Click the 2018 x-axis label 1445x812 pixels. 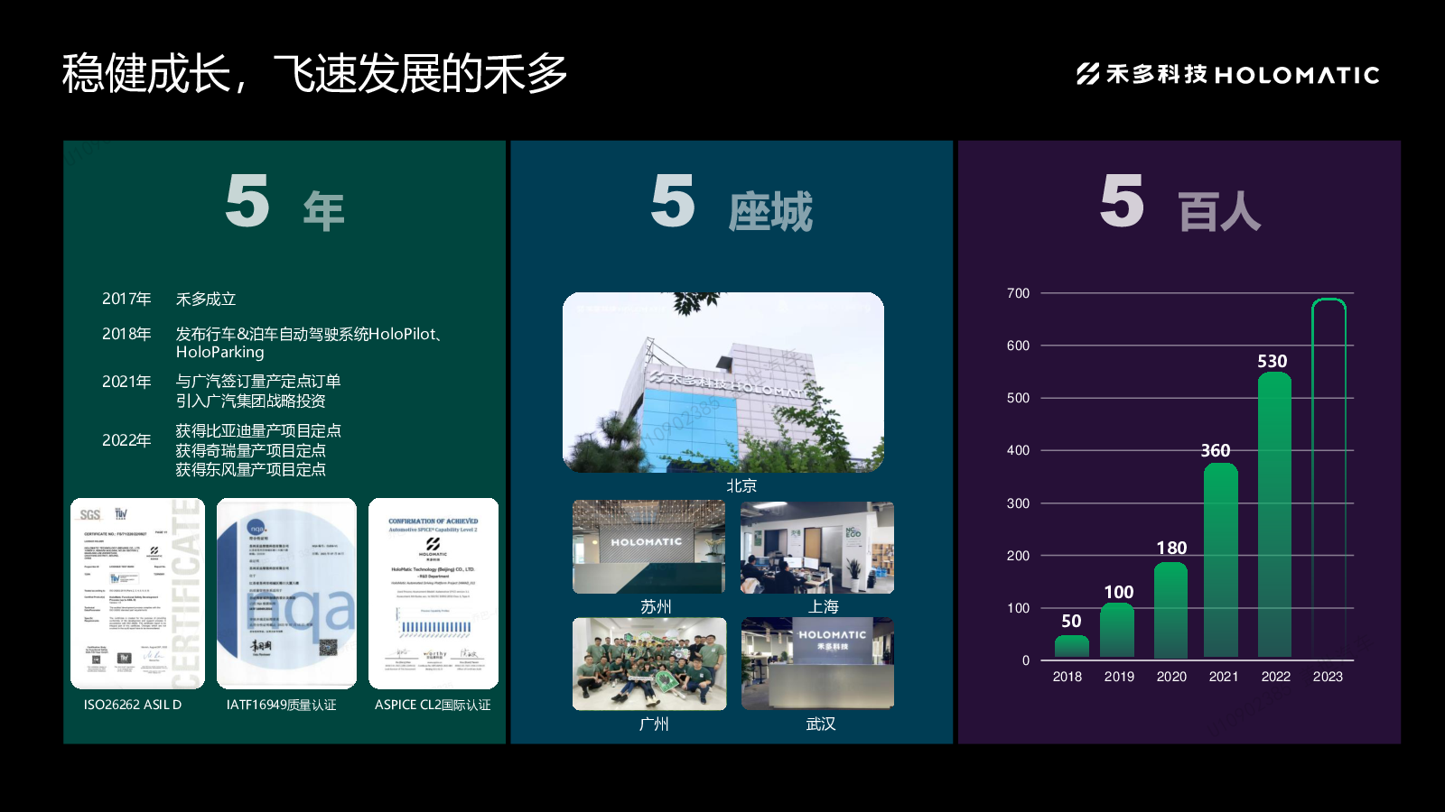(x=1067, y=677)
